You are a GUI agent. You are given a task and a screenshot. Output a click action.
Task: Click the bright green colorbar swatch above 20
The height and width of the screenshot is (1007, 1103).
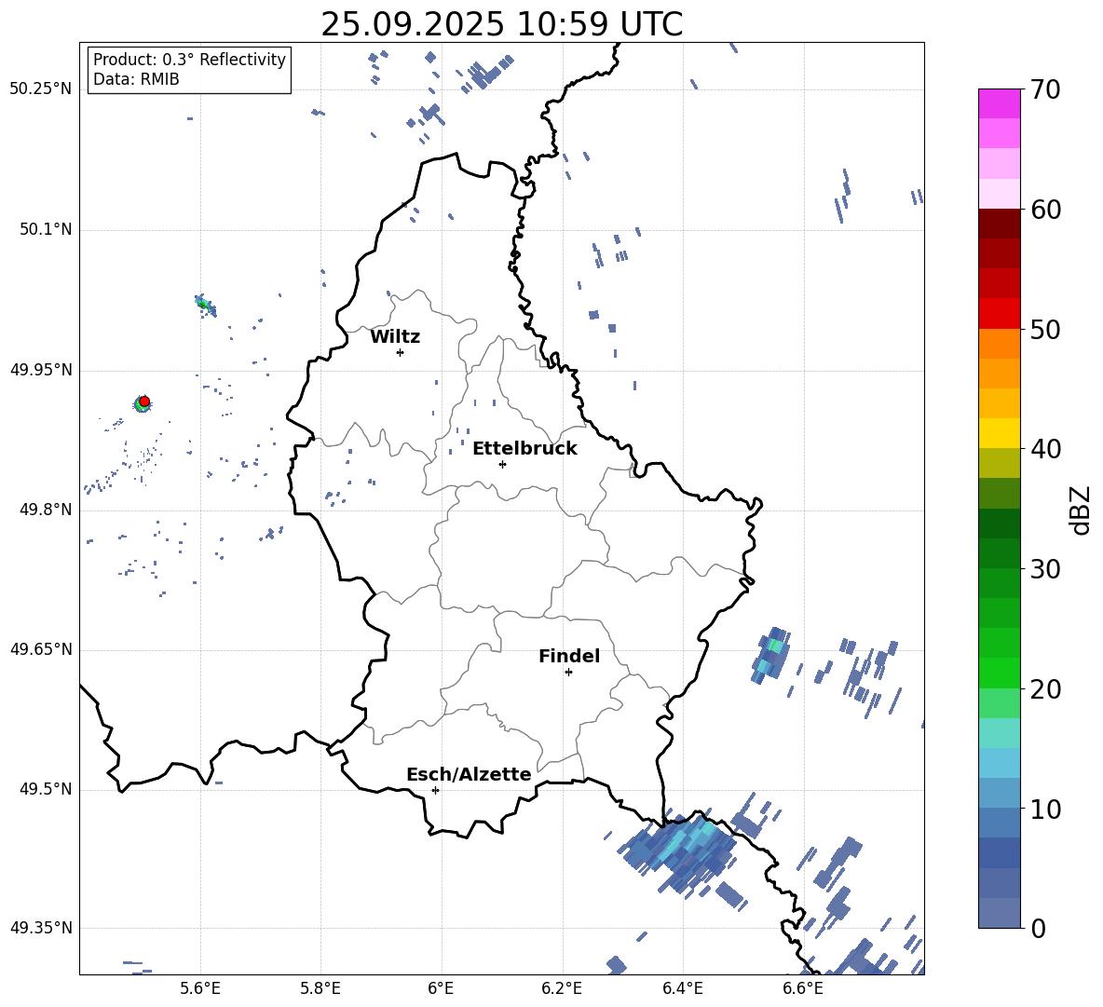point(999,674)
